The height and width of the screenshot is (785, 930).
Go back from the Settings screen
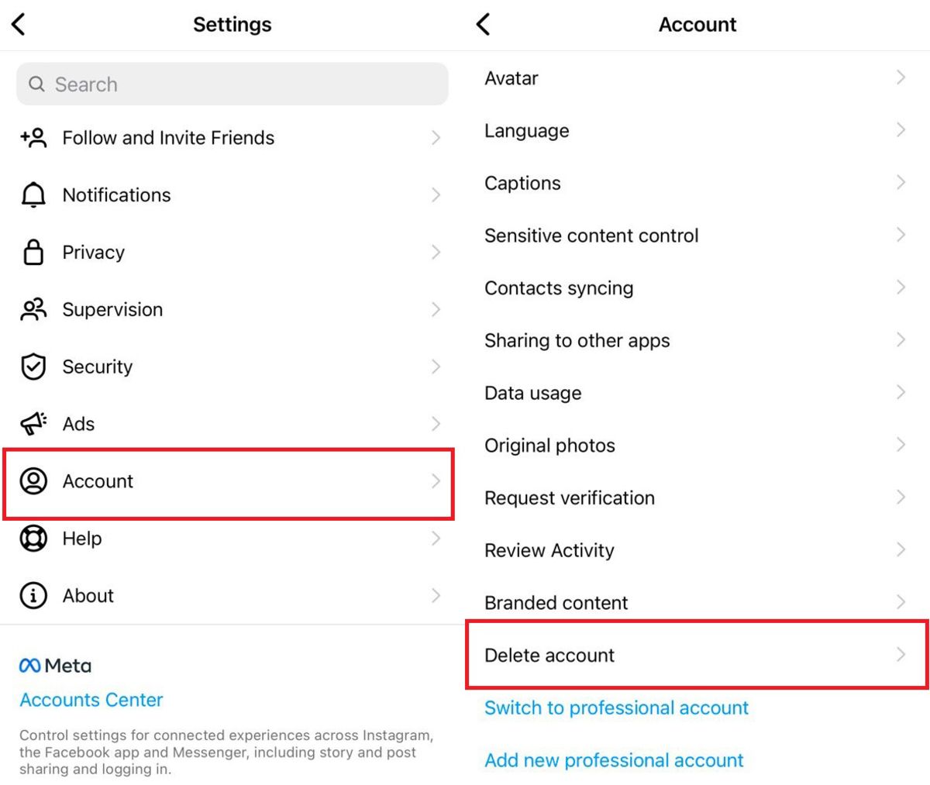coord(19,25)
